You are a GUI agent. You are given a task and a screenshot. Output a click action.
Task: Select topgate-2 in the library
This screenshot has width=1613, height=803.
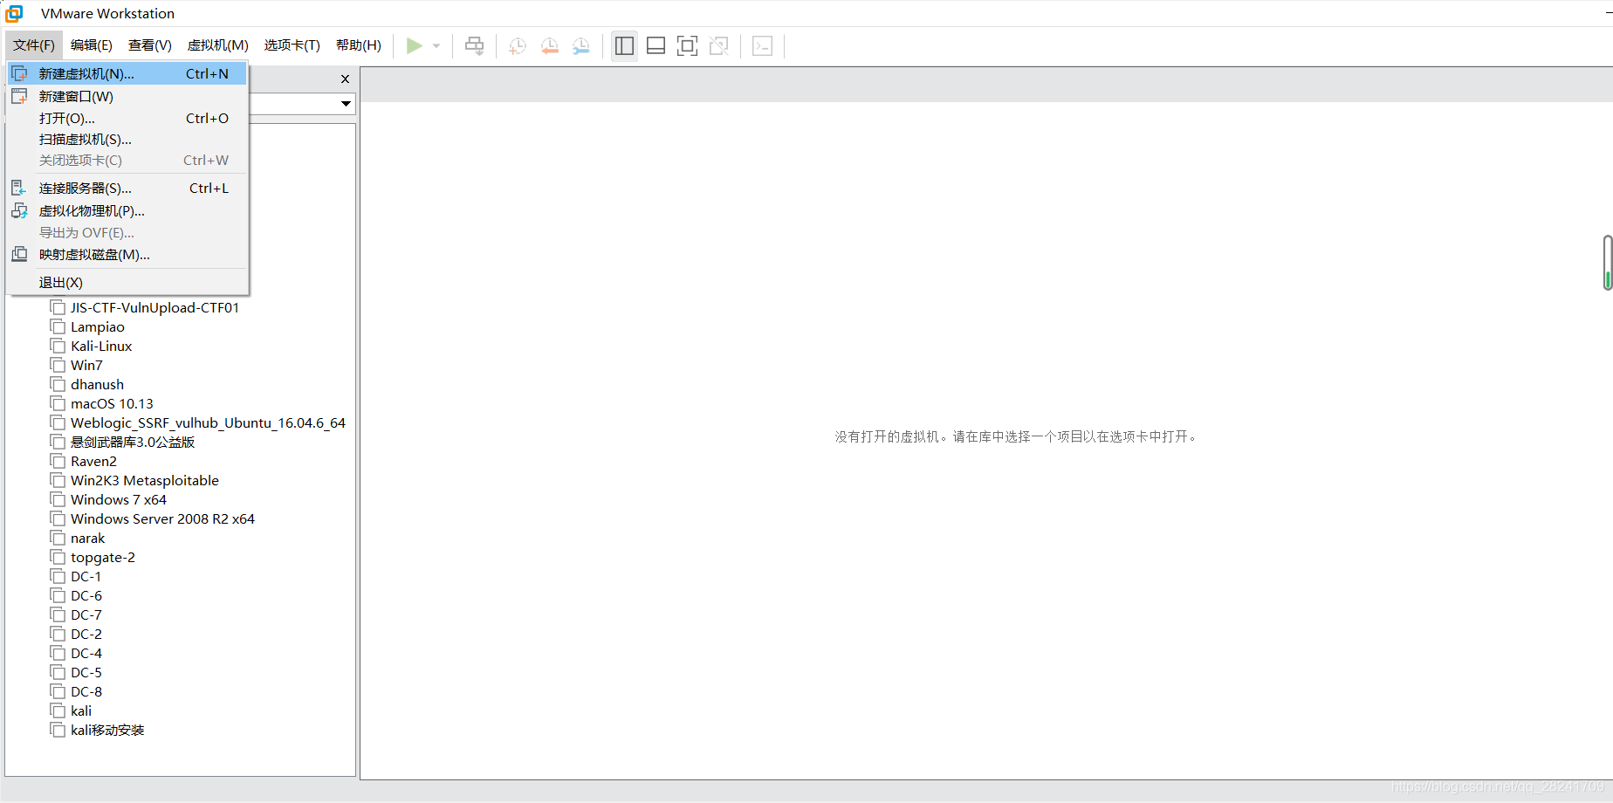103,558
